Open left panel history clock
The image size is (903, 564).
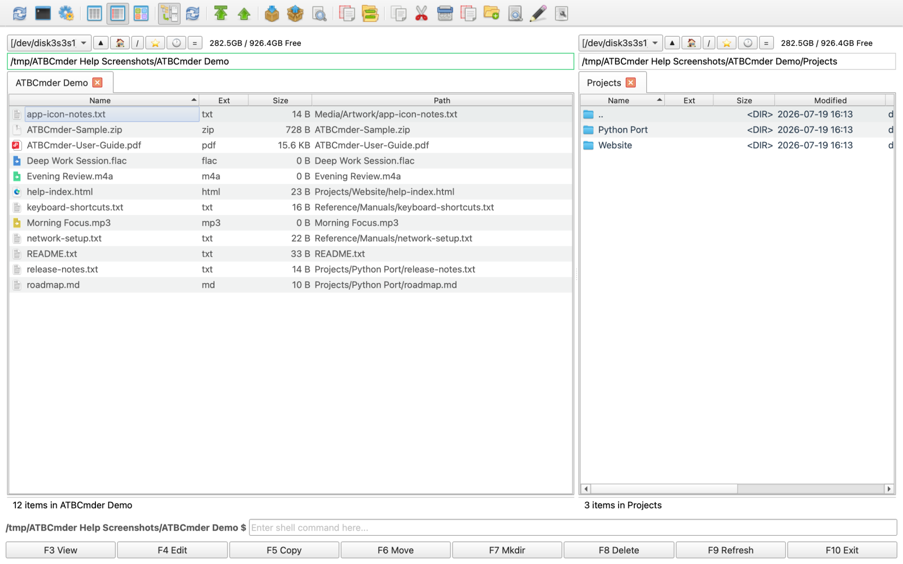(177, 43)
